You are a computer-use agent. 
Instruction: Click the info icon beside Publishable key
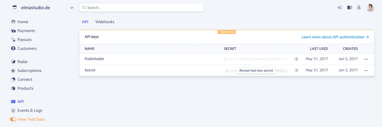click(296, 59)
